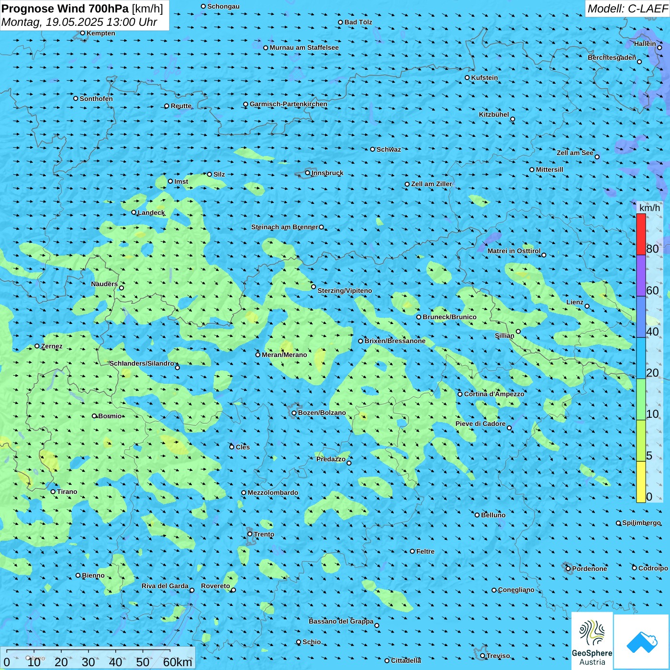670x670 pixels.
Task: Click the Schongau town label
Action: pos(223,6)
